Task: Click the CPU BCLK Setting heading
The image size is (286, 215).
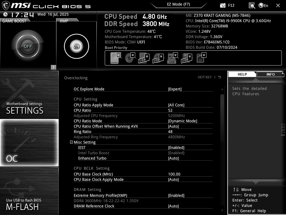Action: pyautogui.click(x=92, y=168)
